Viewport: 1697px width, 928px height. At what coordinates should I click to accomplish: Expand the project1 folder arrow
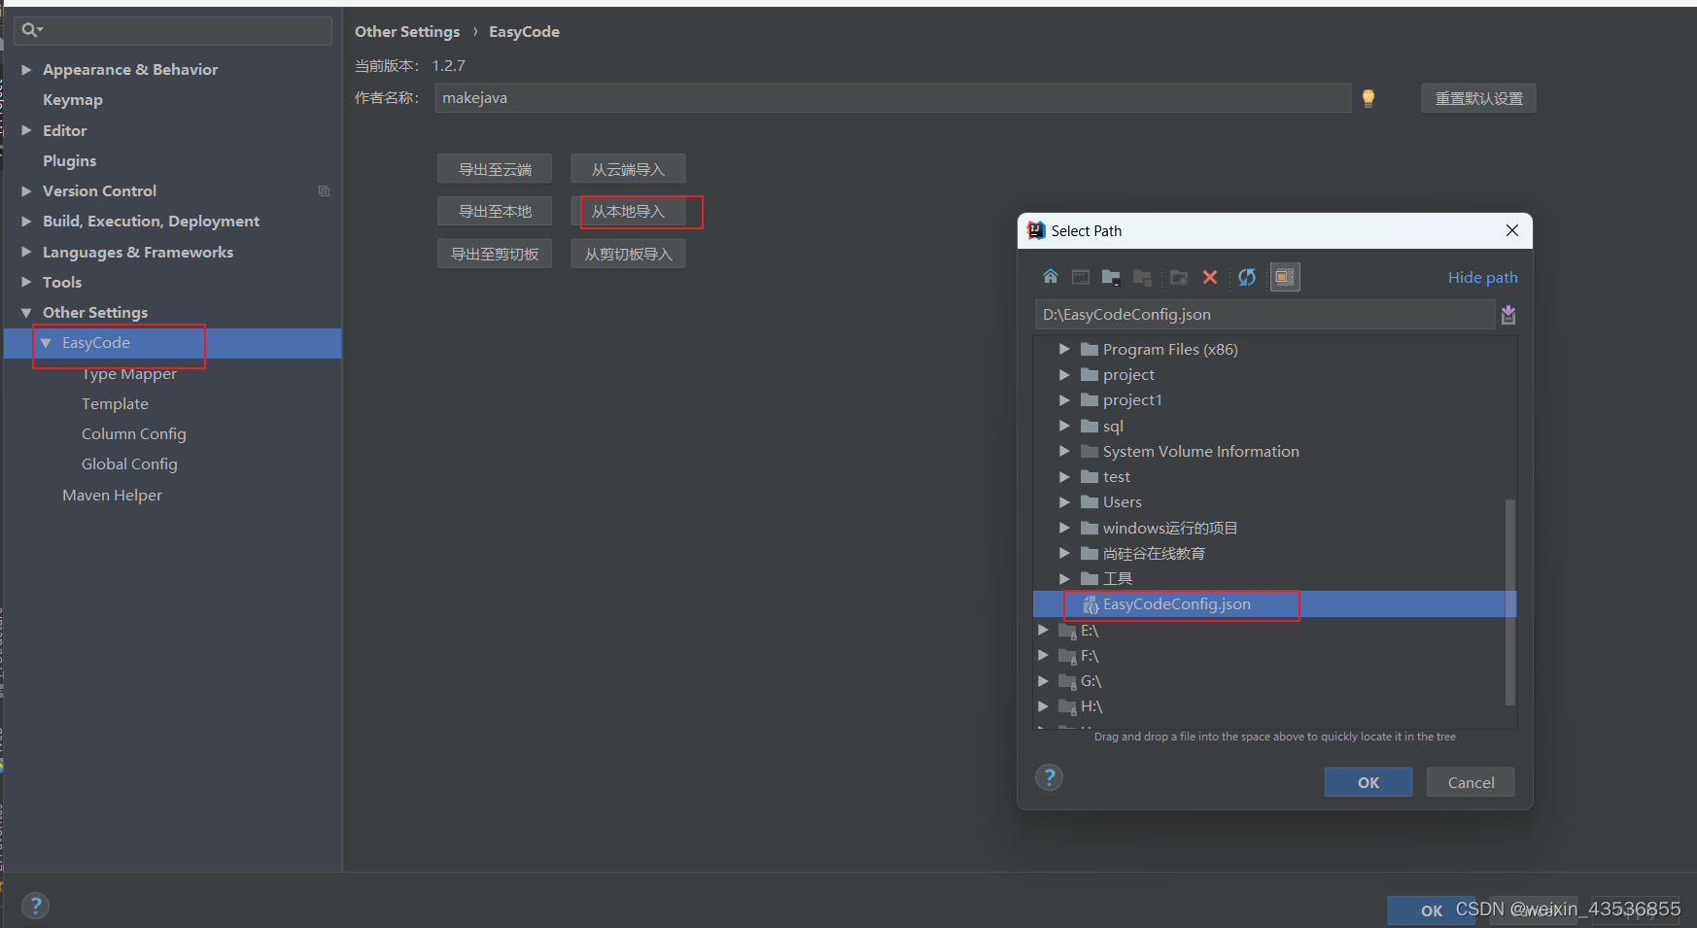coord(1064,400)
